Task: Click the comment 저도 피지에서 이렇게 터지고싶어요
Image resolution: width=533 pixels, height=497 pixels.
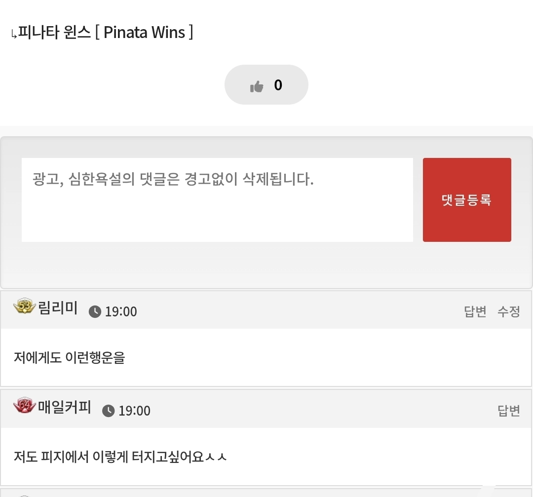Action: click(x=120, y=457)
